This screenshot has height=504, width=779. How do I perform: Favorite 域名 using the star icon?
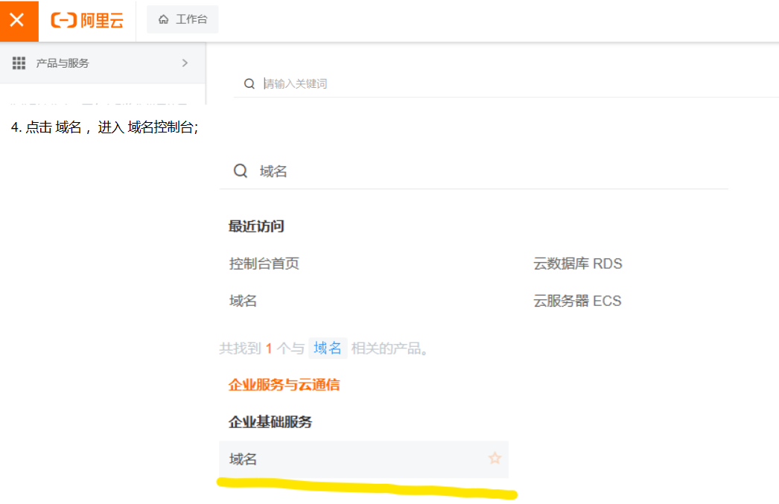[x=495, y=459]
